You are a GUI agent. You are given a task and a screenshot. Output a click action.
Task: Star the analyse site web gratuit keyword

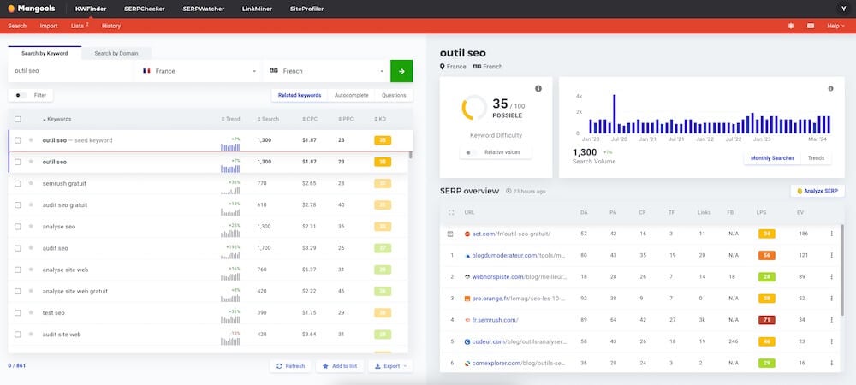coord(31,291)
